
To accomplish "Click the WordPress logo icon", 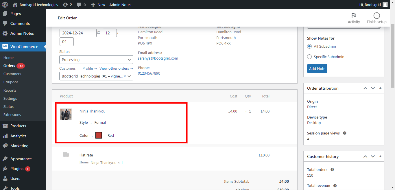I will 5,5.
